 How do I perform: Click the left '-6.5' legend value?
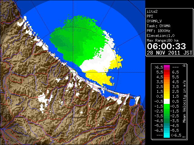click(x=159, y=130)
